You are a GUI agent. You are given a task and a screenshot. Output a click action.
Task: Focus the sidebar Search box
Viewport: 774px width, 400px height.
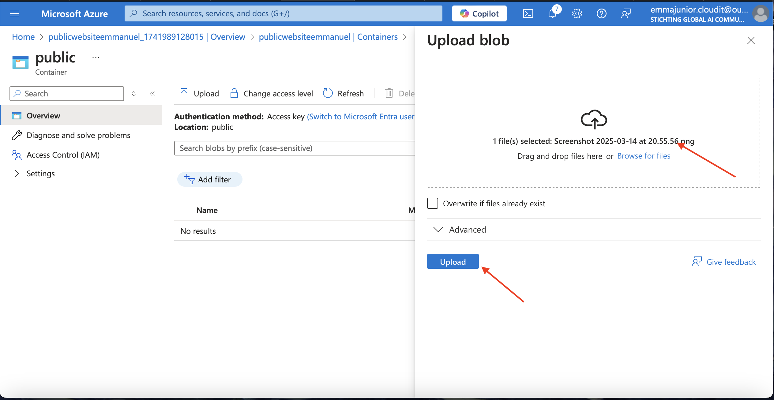[x=67, y=93]
